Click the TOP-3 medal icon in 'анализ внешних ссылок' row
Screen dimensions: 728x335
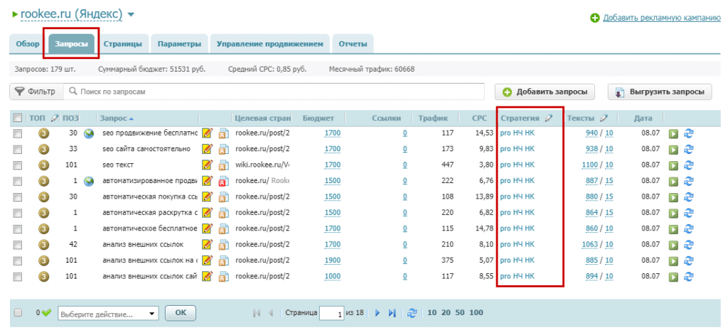[43, 245]
